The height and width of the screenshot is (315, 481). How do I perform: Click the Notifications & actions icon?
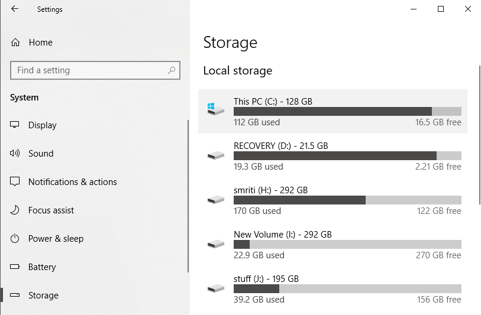(15, 182)
